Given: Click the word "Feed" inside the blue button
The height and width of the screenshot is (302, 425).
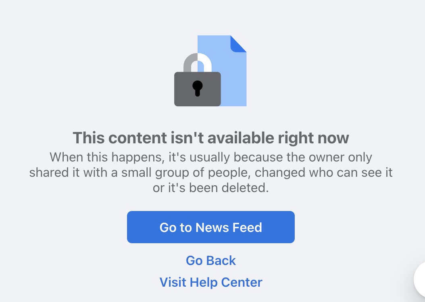Looking at the screenshot, I should tap(247, 228).
